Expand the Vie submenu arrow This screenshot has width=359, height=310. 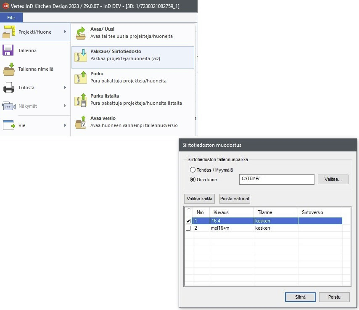pos(65,125)
